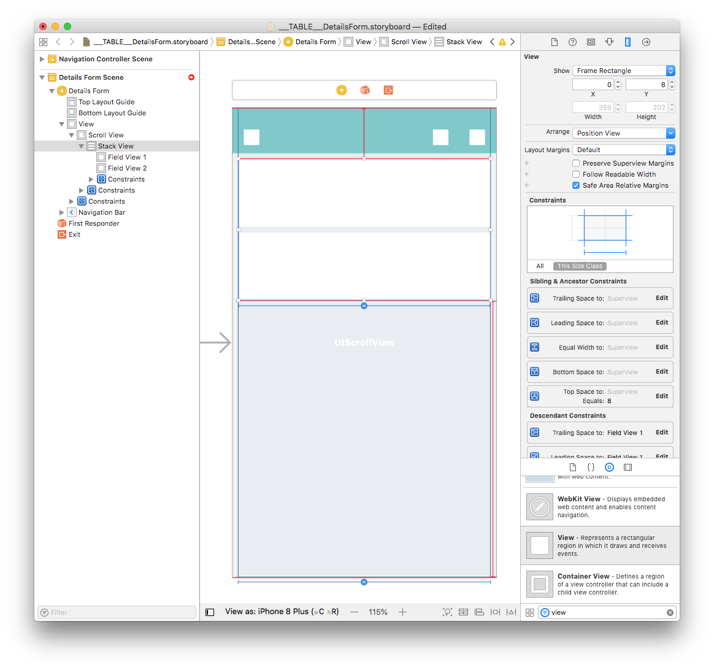
Task: Open the File inspector tab
Action: (x=554, y=42)
